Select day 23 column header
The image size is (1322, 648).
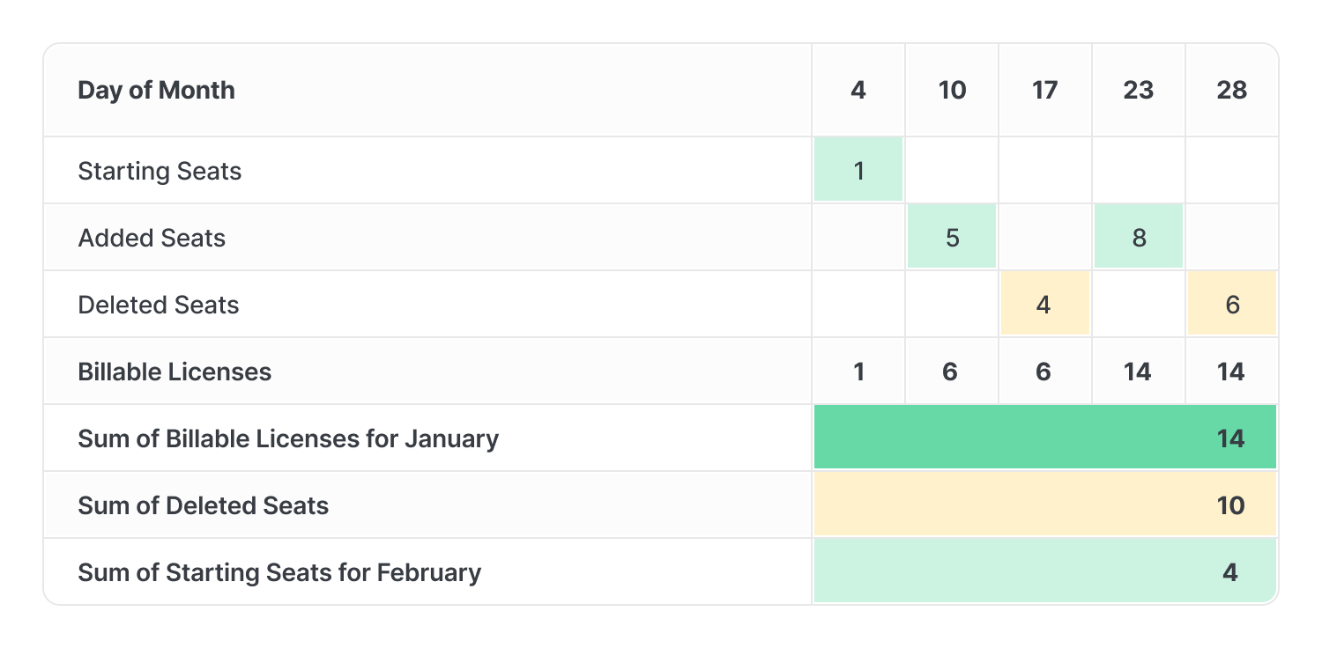(x=1139, y=90)
